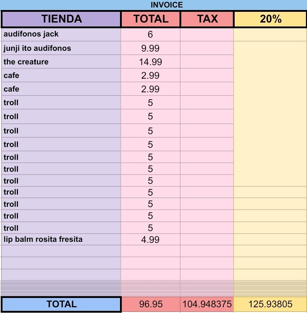Select the 20% header cell
This screenshot has height=313, width=307.
coord(270,19)
